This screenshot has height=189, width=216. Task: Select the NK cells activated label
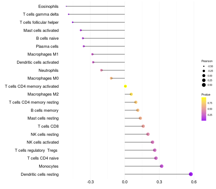[43, 142]
